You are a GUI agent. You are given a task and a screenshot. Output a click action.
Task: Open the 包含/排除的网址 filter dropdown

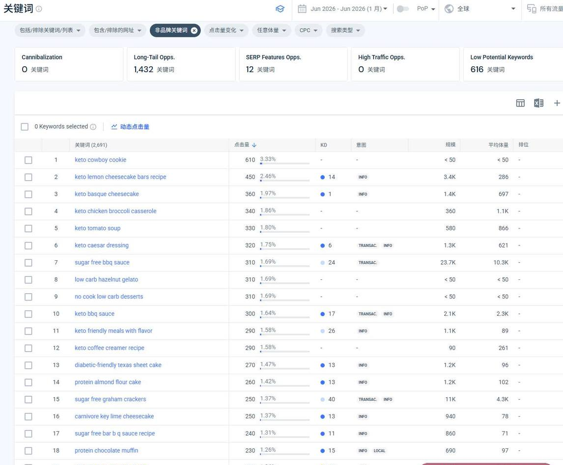[x=117, y=30]
